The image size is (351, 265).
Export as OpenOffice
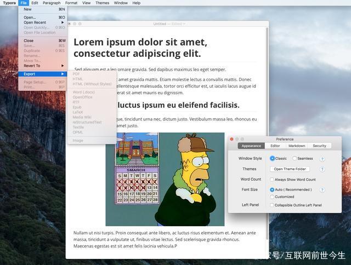(92, 97)
